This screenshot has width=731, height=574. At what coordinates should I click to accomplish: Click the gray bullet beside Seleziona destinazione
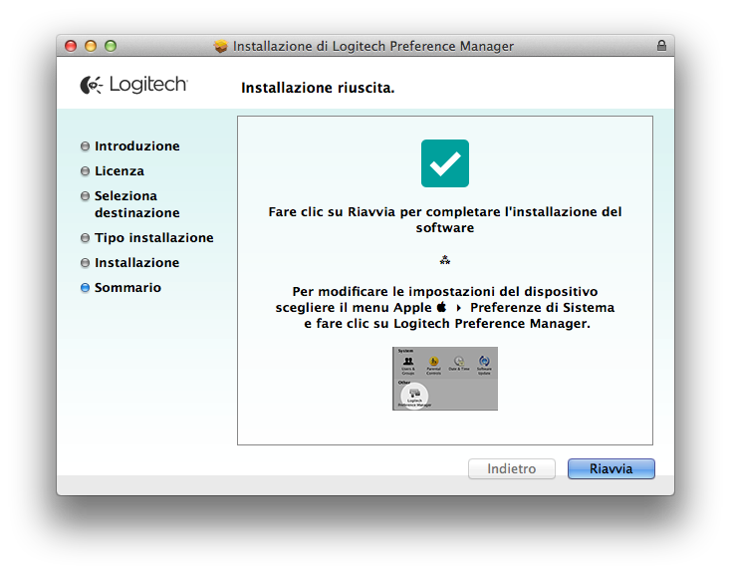coord(85,196)
